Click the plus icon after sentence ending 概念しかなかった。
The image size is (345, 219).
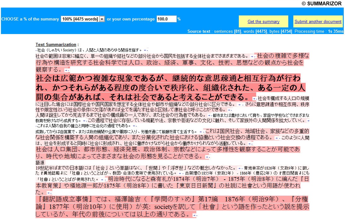239,168
